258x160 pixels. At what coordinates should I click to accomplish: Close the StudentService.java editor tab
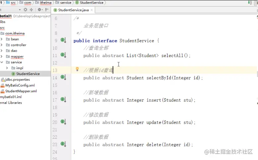[x=92, y=10]
